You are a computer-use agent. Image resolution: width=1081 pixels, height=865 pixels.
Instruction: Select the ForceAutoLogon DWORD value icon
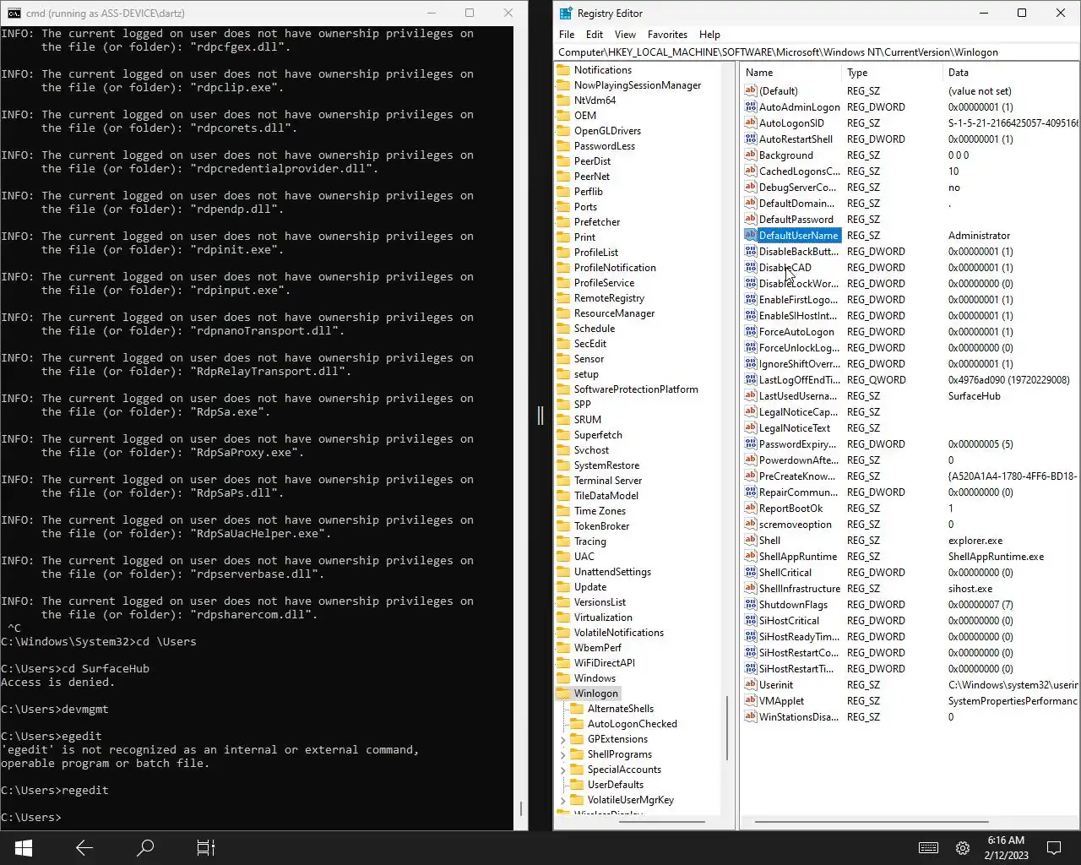point(750,332)
